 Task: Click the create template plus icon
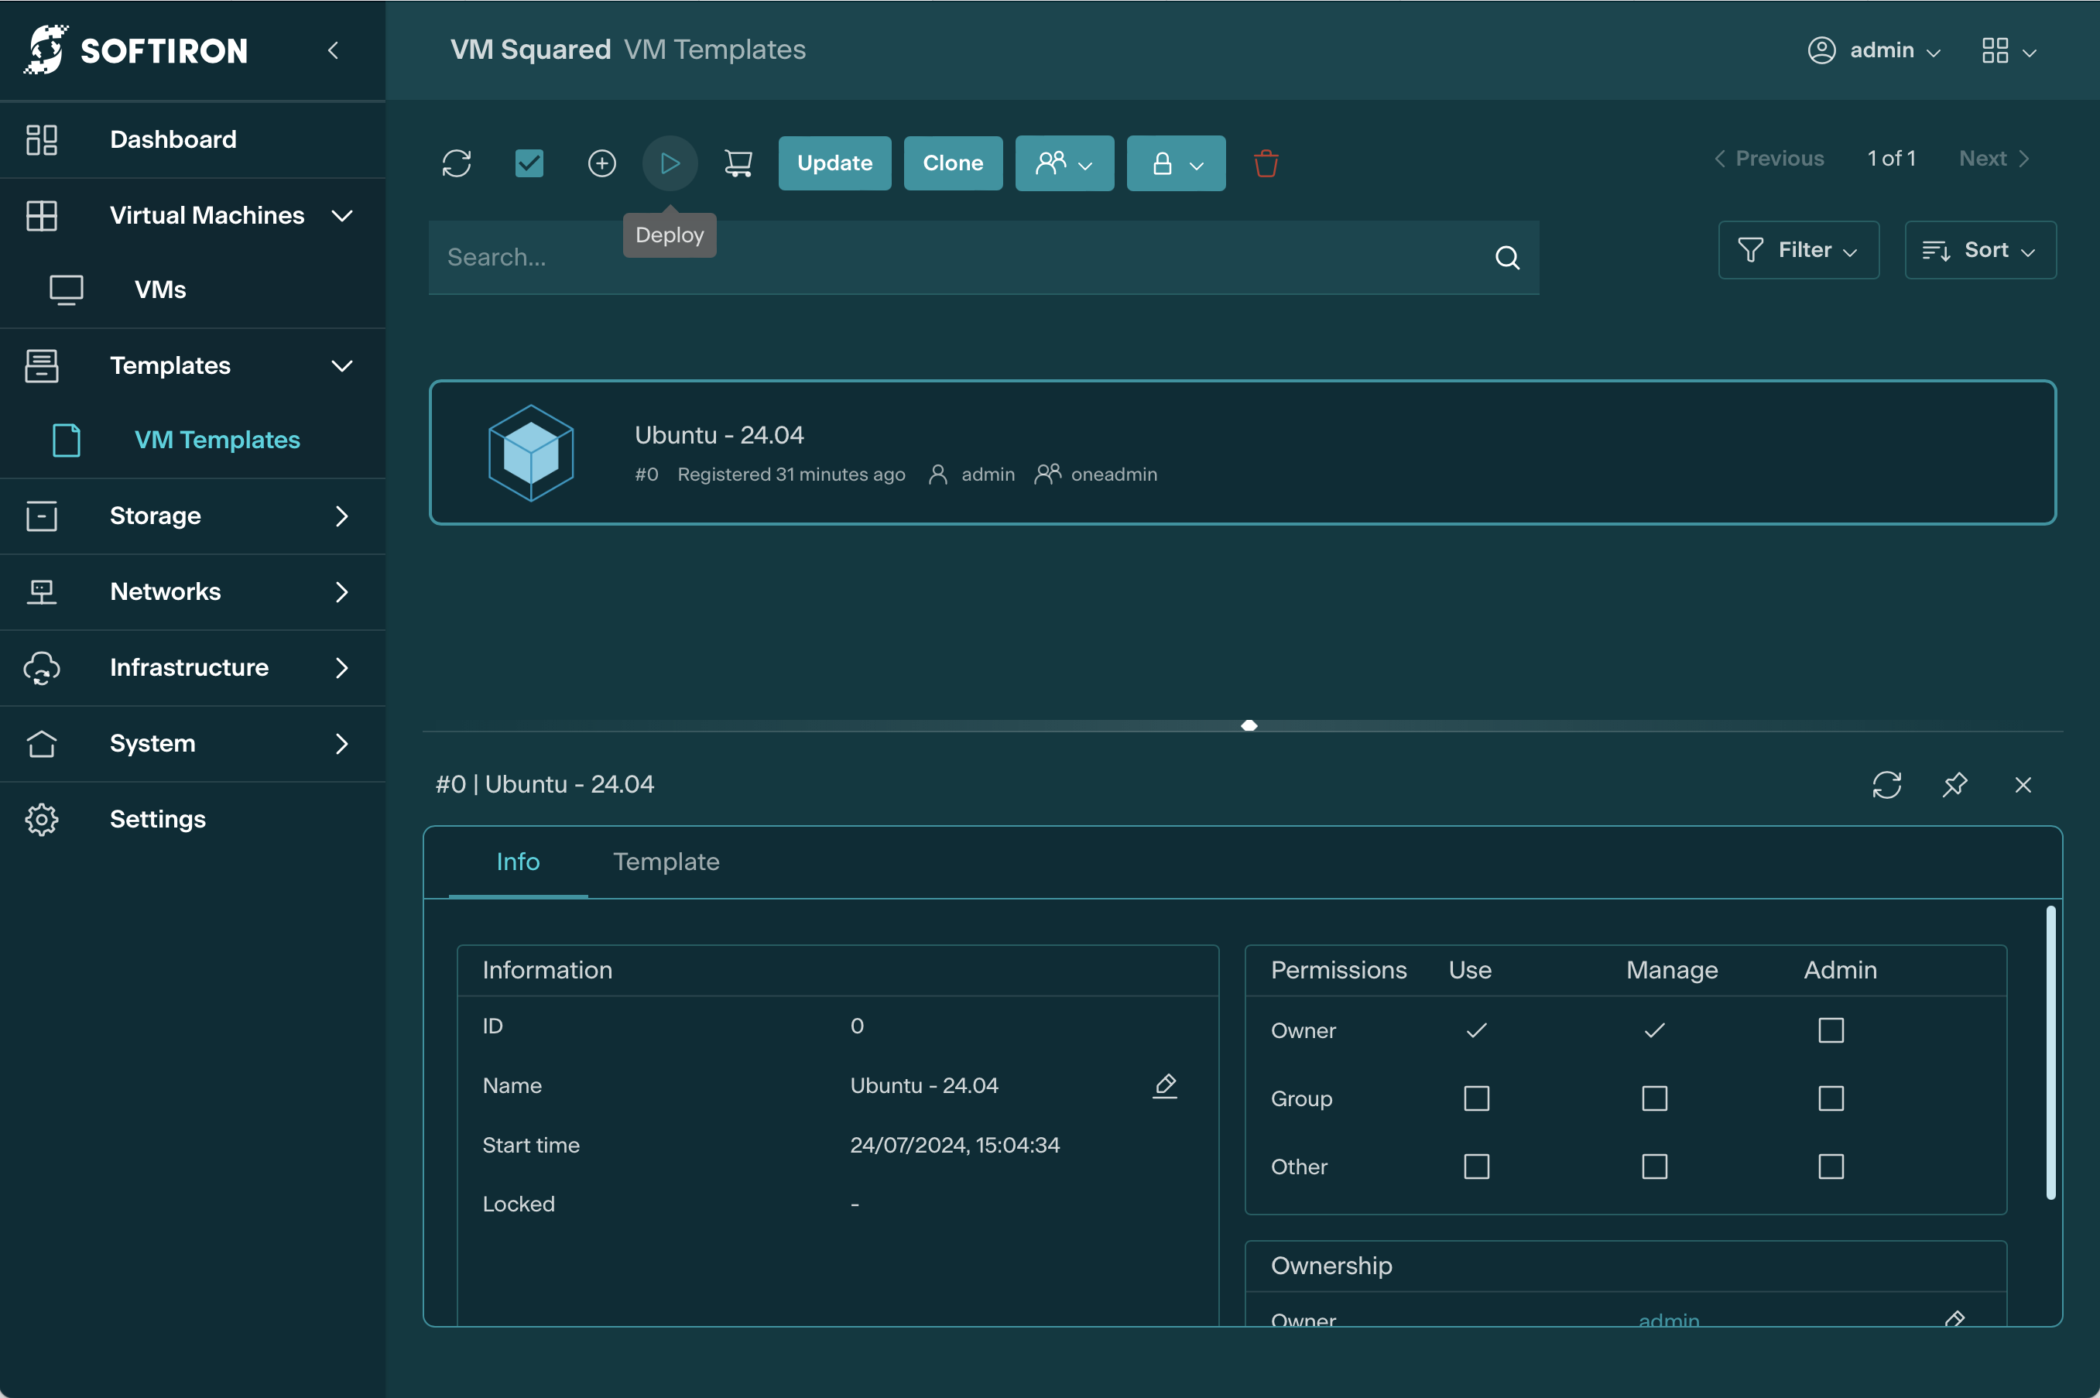[601, 163]
